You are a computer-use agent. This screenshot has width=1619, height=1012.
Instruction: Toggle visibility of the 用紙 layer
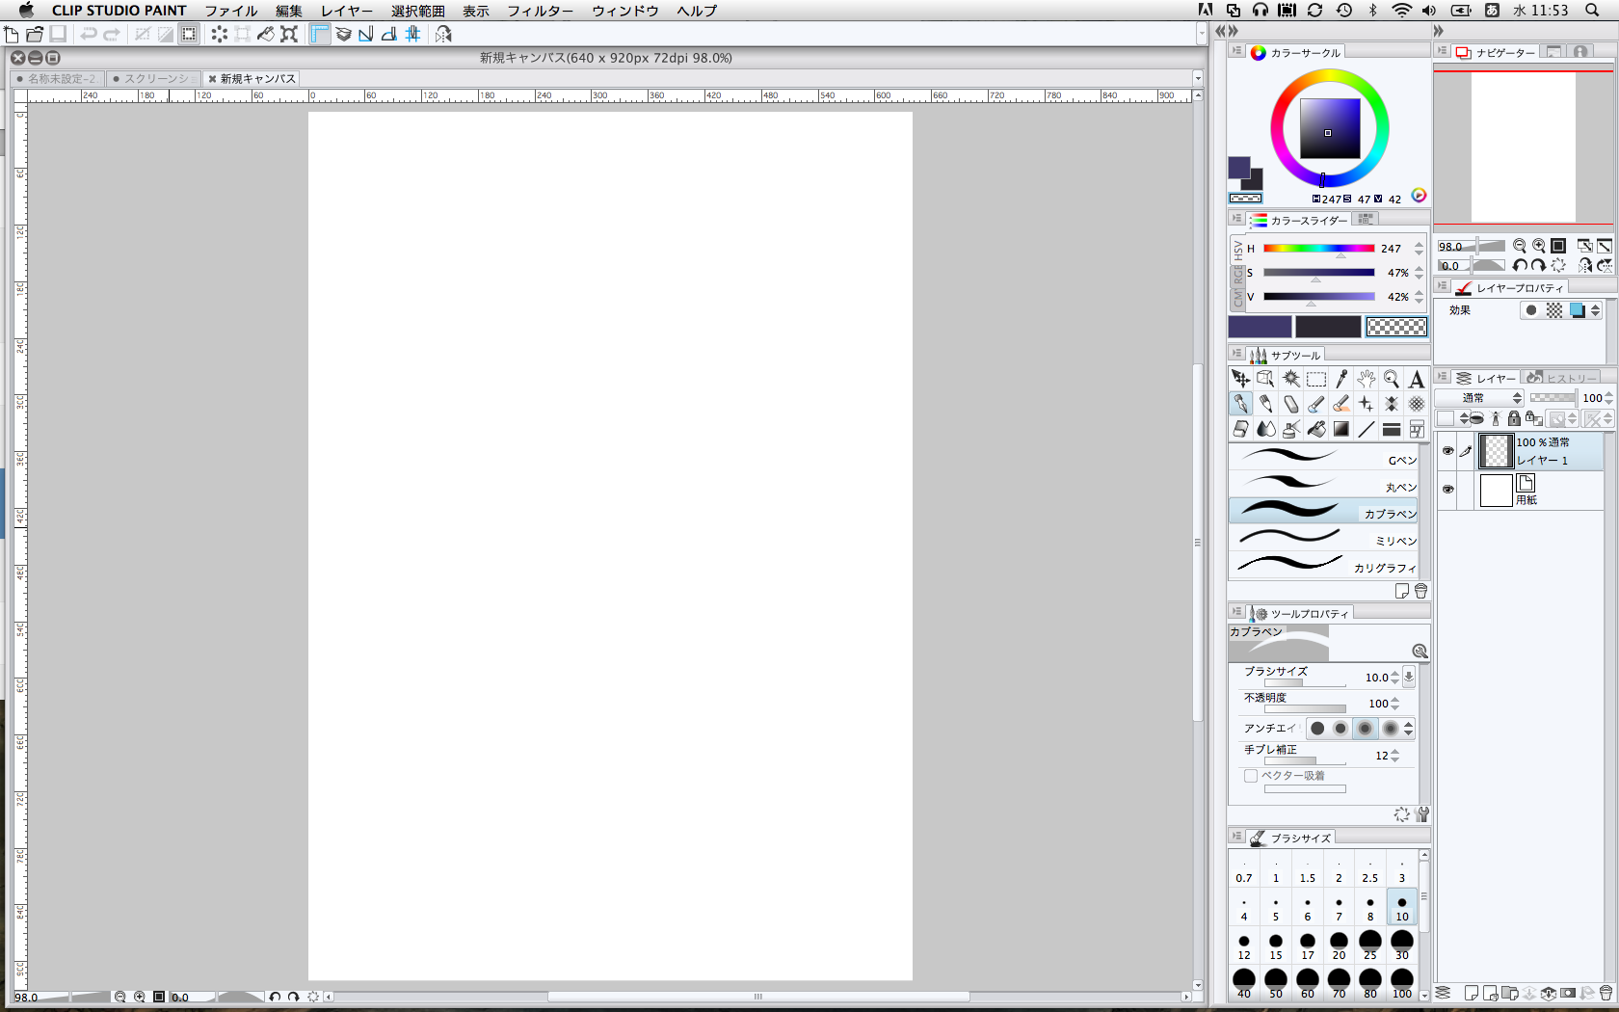tap(1447, 489)
